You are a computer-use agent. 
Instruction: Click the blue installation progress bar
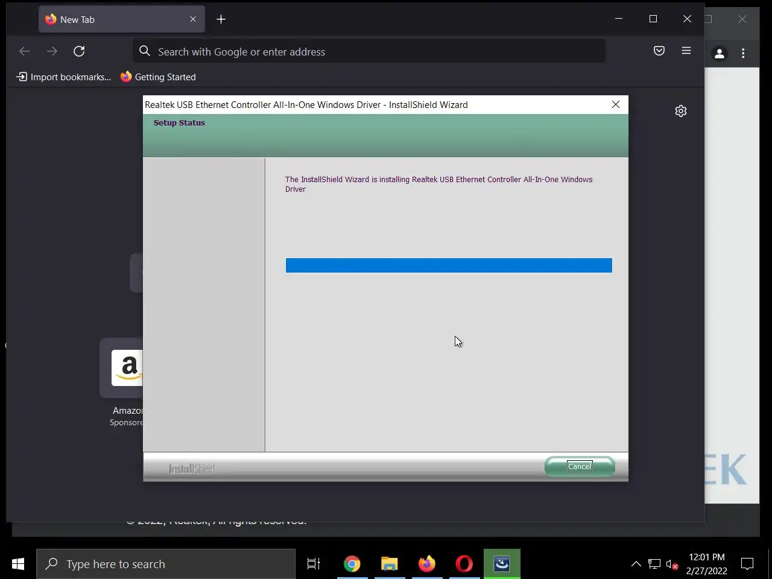[449, 265]
